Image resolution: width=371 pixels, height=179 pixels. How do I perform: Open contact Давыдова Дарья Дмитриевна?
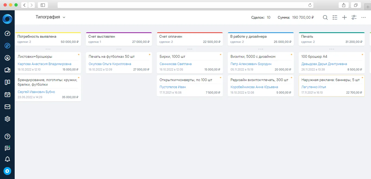tap(324, 64)
